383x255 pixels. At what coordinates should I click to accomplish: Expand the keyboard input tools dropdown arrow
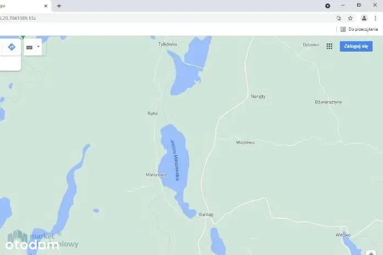[x=38, y=47]
